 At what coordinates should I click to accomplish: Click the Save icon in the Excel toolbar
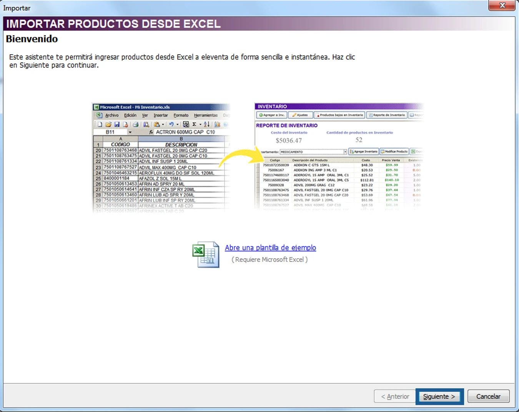[x=117, y=124]
